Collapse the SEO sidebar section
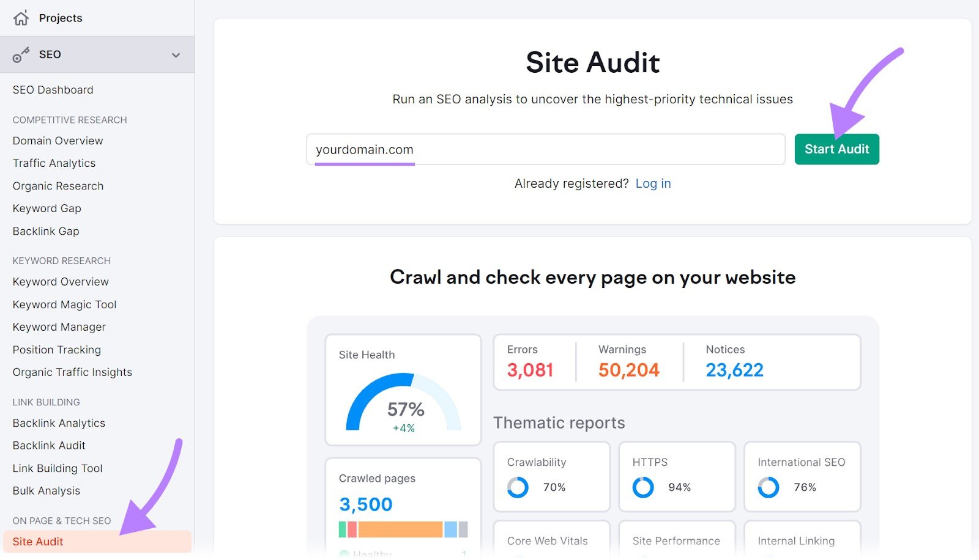This screenshot has height=560, width=979. pos(176,54)
